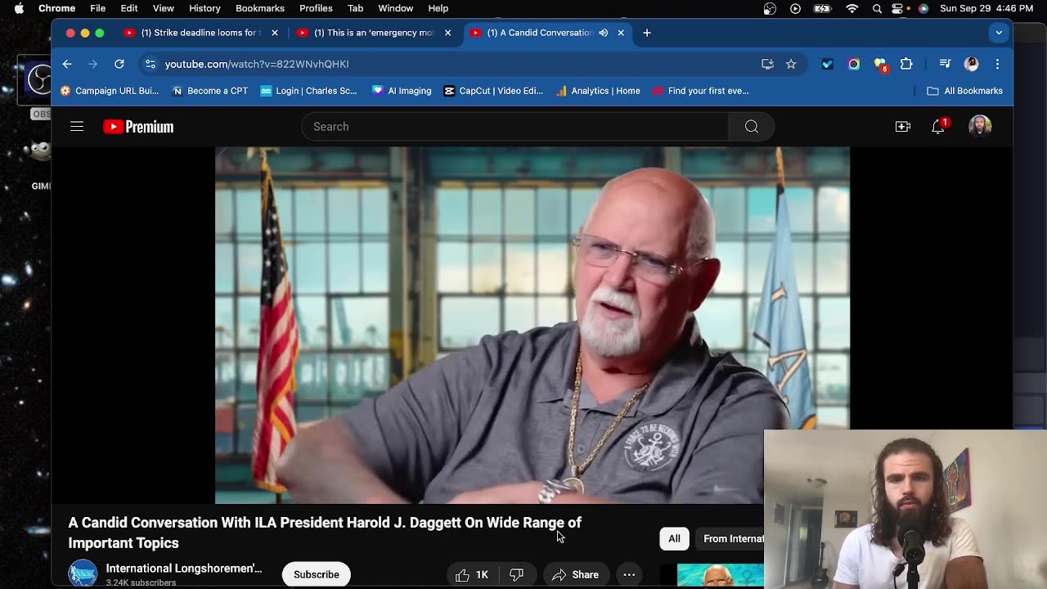
Task: Open All Bookmarks folder
Action: [964, 91]
